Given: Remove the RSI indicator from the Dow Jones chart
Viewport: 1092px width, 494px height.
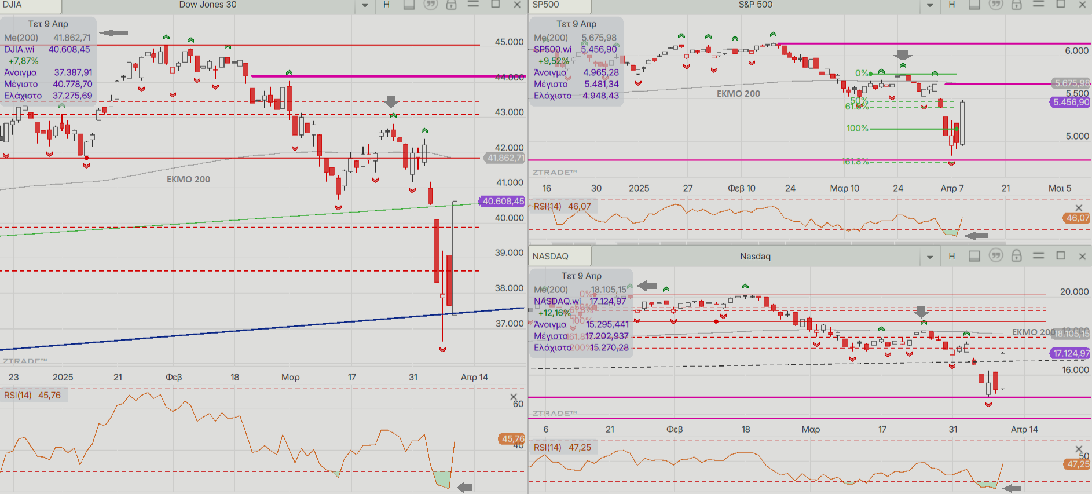Looking at the screenshot, I should point(513,397).
